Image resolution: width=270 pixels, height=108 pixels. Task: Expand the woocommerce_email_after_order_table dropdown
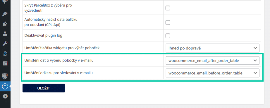(x=212, y=60)
